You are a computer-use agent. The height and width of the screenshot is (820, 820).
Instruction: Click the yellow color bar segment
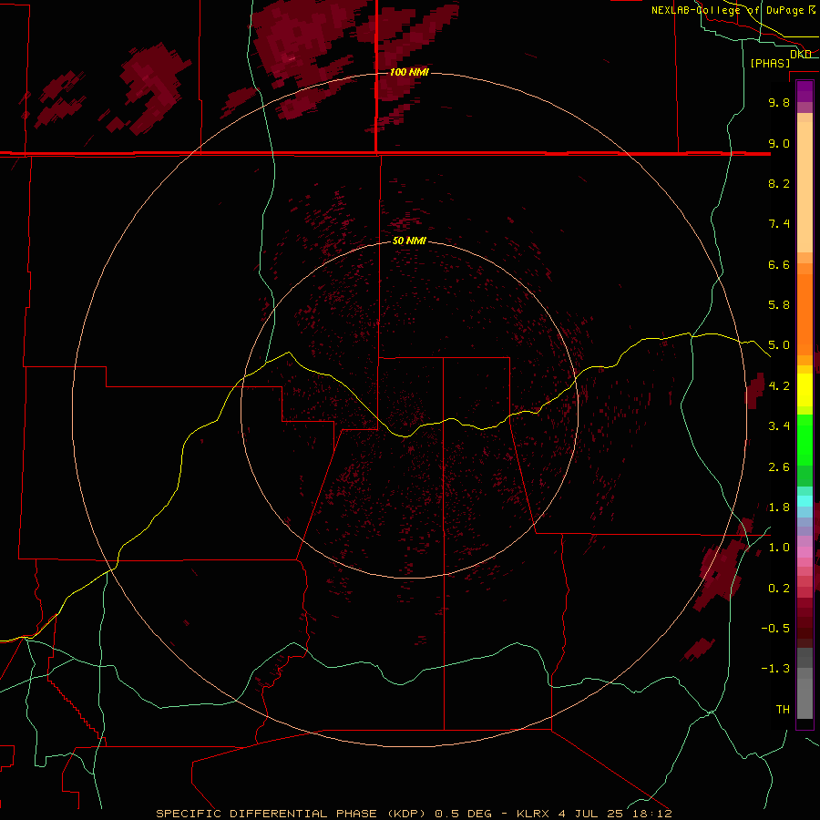tap(805, 390)
